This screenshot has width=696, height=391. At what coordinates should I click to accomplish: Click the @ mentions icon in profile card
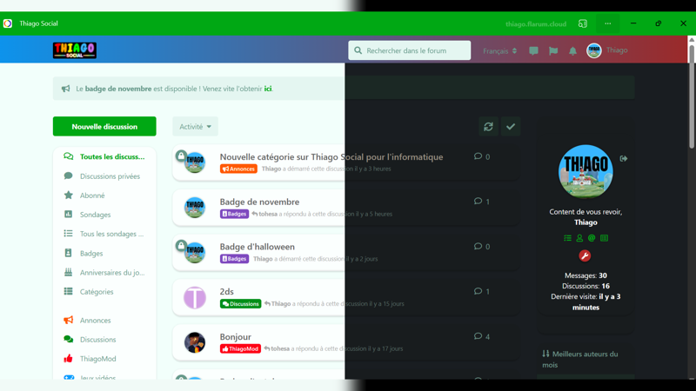tap(592, 238)
